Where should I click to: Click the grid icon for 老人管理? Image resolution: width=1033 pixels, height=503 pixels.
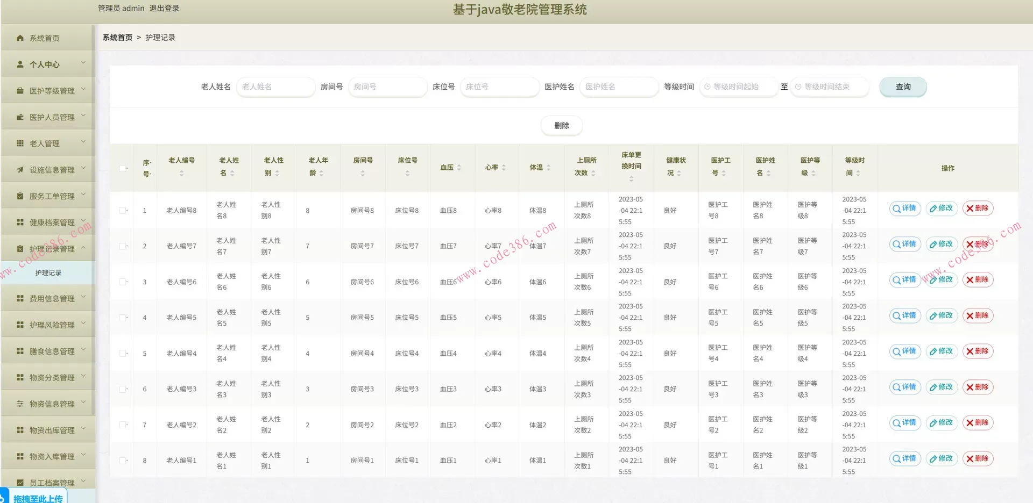click(x=20, y=143)
